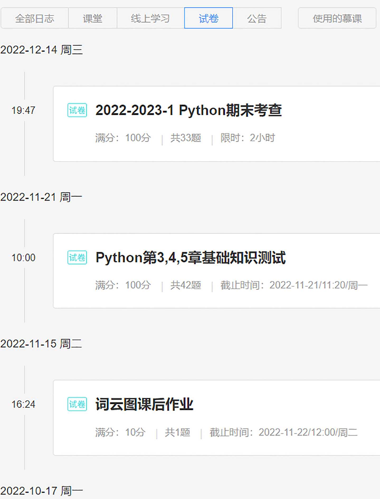Select the 16:24 timeline entry
The image size is (380, 499).
pyautogui.click(x=23, y=404)
